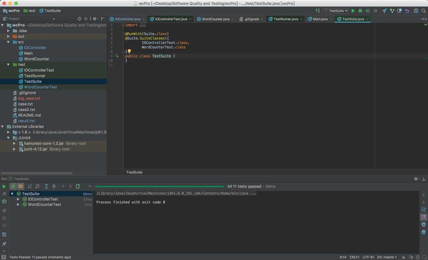Toggle auto-test icon in Run sidebar

4,201
